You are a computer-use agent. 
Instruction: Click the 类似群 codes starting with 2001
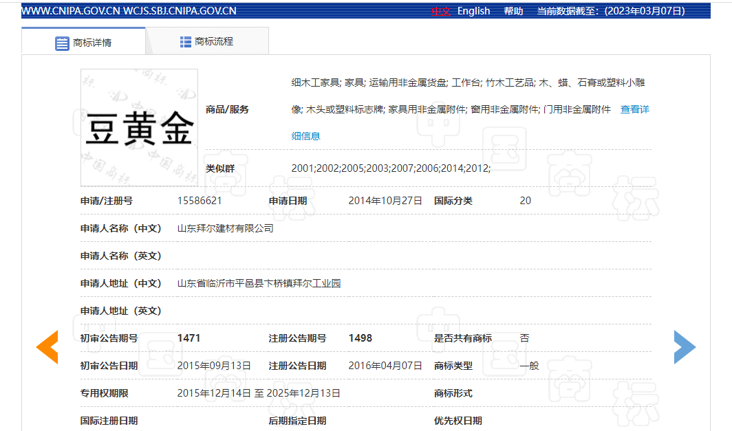pyautogui.click(x=390, y=168)
